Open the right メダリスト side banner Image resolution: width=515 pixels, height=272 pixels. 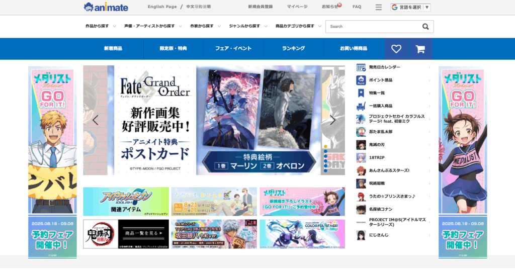(463, 162)
